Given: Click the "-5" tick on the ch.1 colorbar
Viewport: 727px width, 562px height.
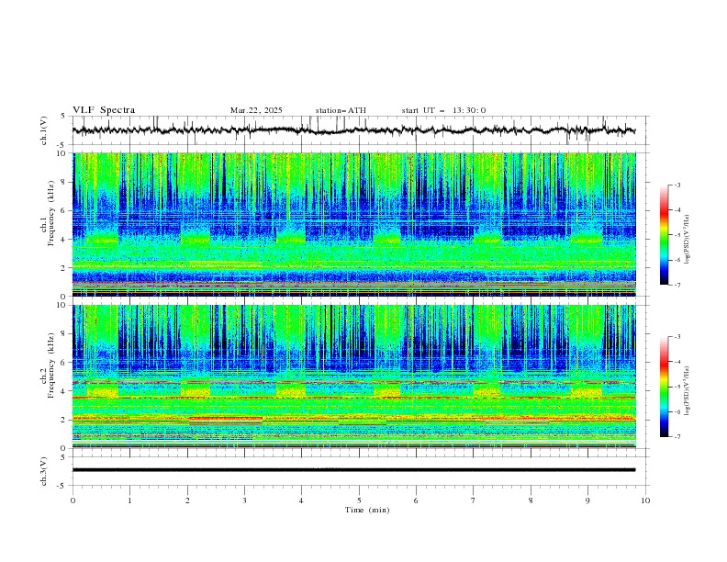Looking at the screenshot, I should point(677,235).
